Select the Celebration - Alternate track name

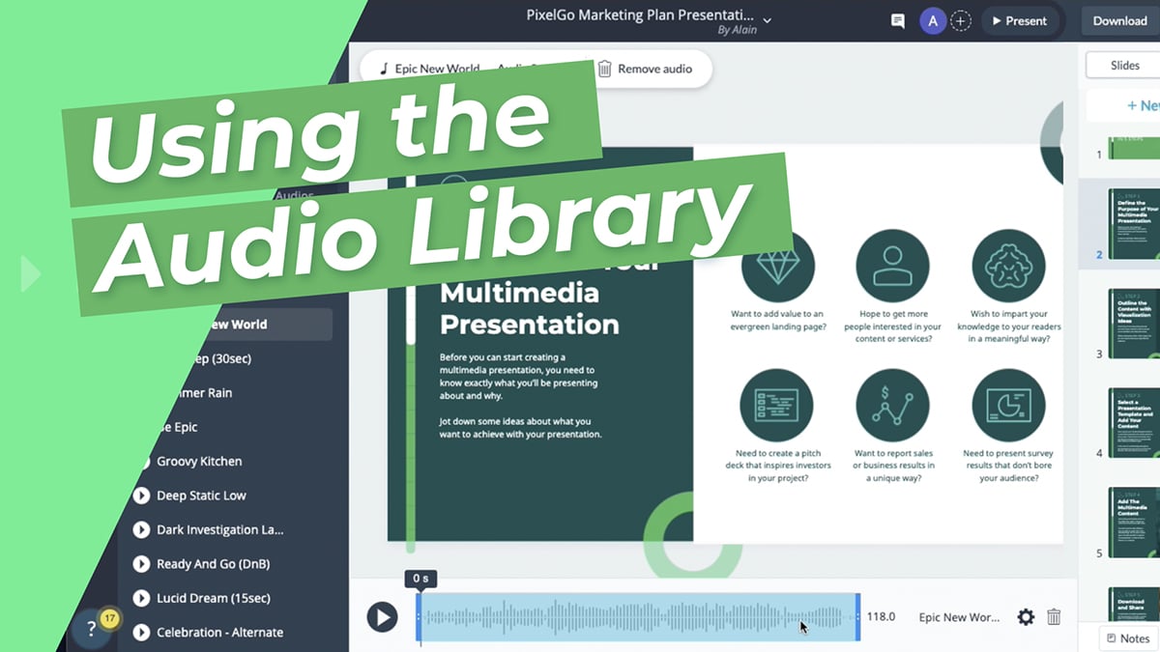pyautogui.click(x=220, y=633)
